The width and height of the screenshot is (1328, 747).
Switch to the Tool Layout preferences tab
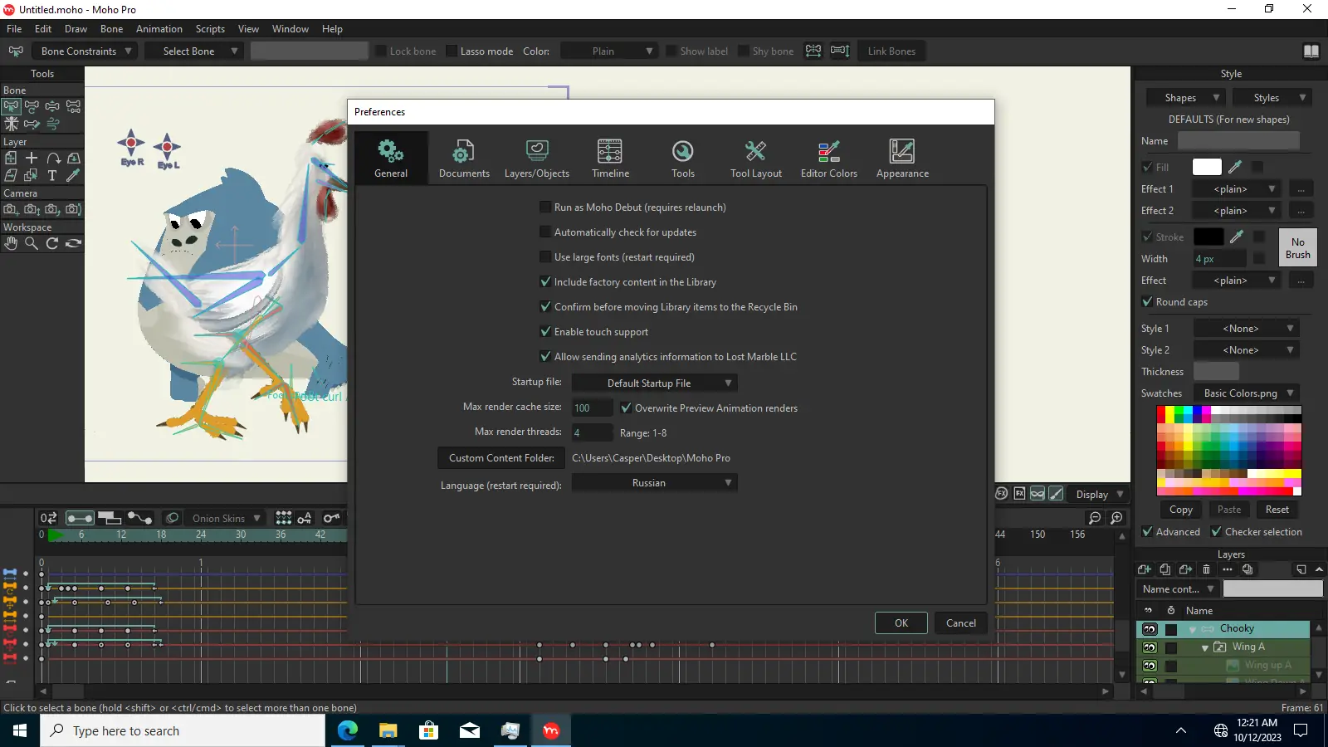click(756, 158)
